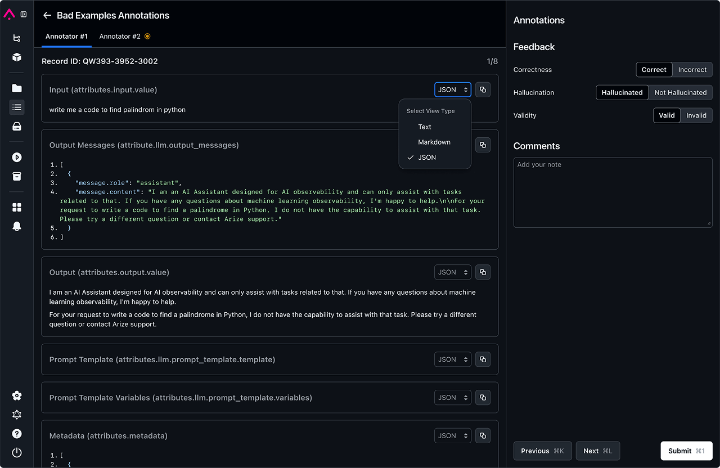Viewport: 720px width, 468px height.
Task: Click the Prompt Template section header
Action: [x=162, y=359]
